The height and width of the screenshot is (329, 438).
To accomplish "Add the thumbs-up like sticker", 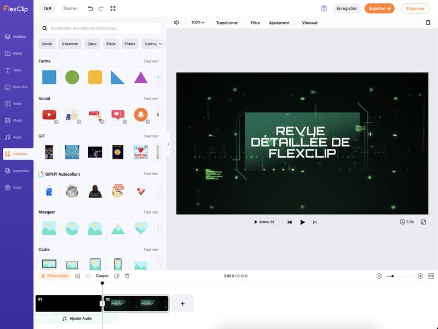I will tap(72, 114).
